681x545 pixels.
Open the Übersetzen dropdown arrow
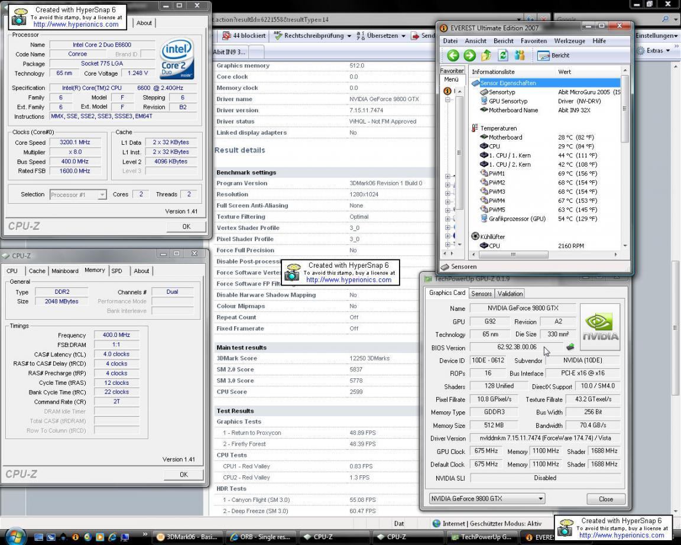click(x=404, y=36)
